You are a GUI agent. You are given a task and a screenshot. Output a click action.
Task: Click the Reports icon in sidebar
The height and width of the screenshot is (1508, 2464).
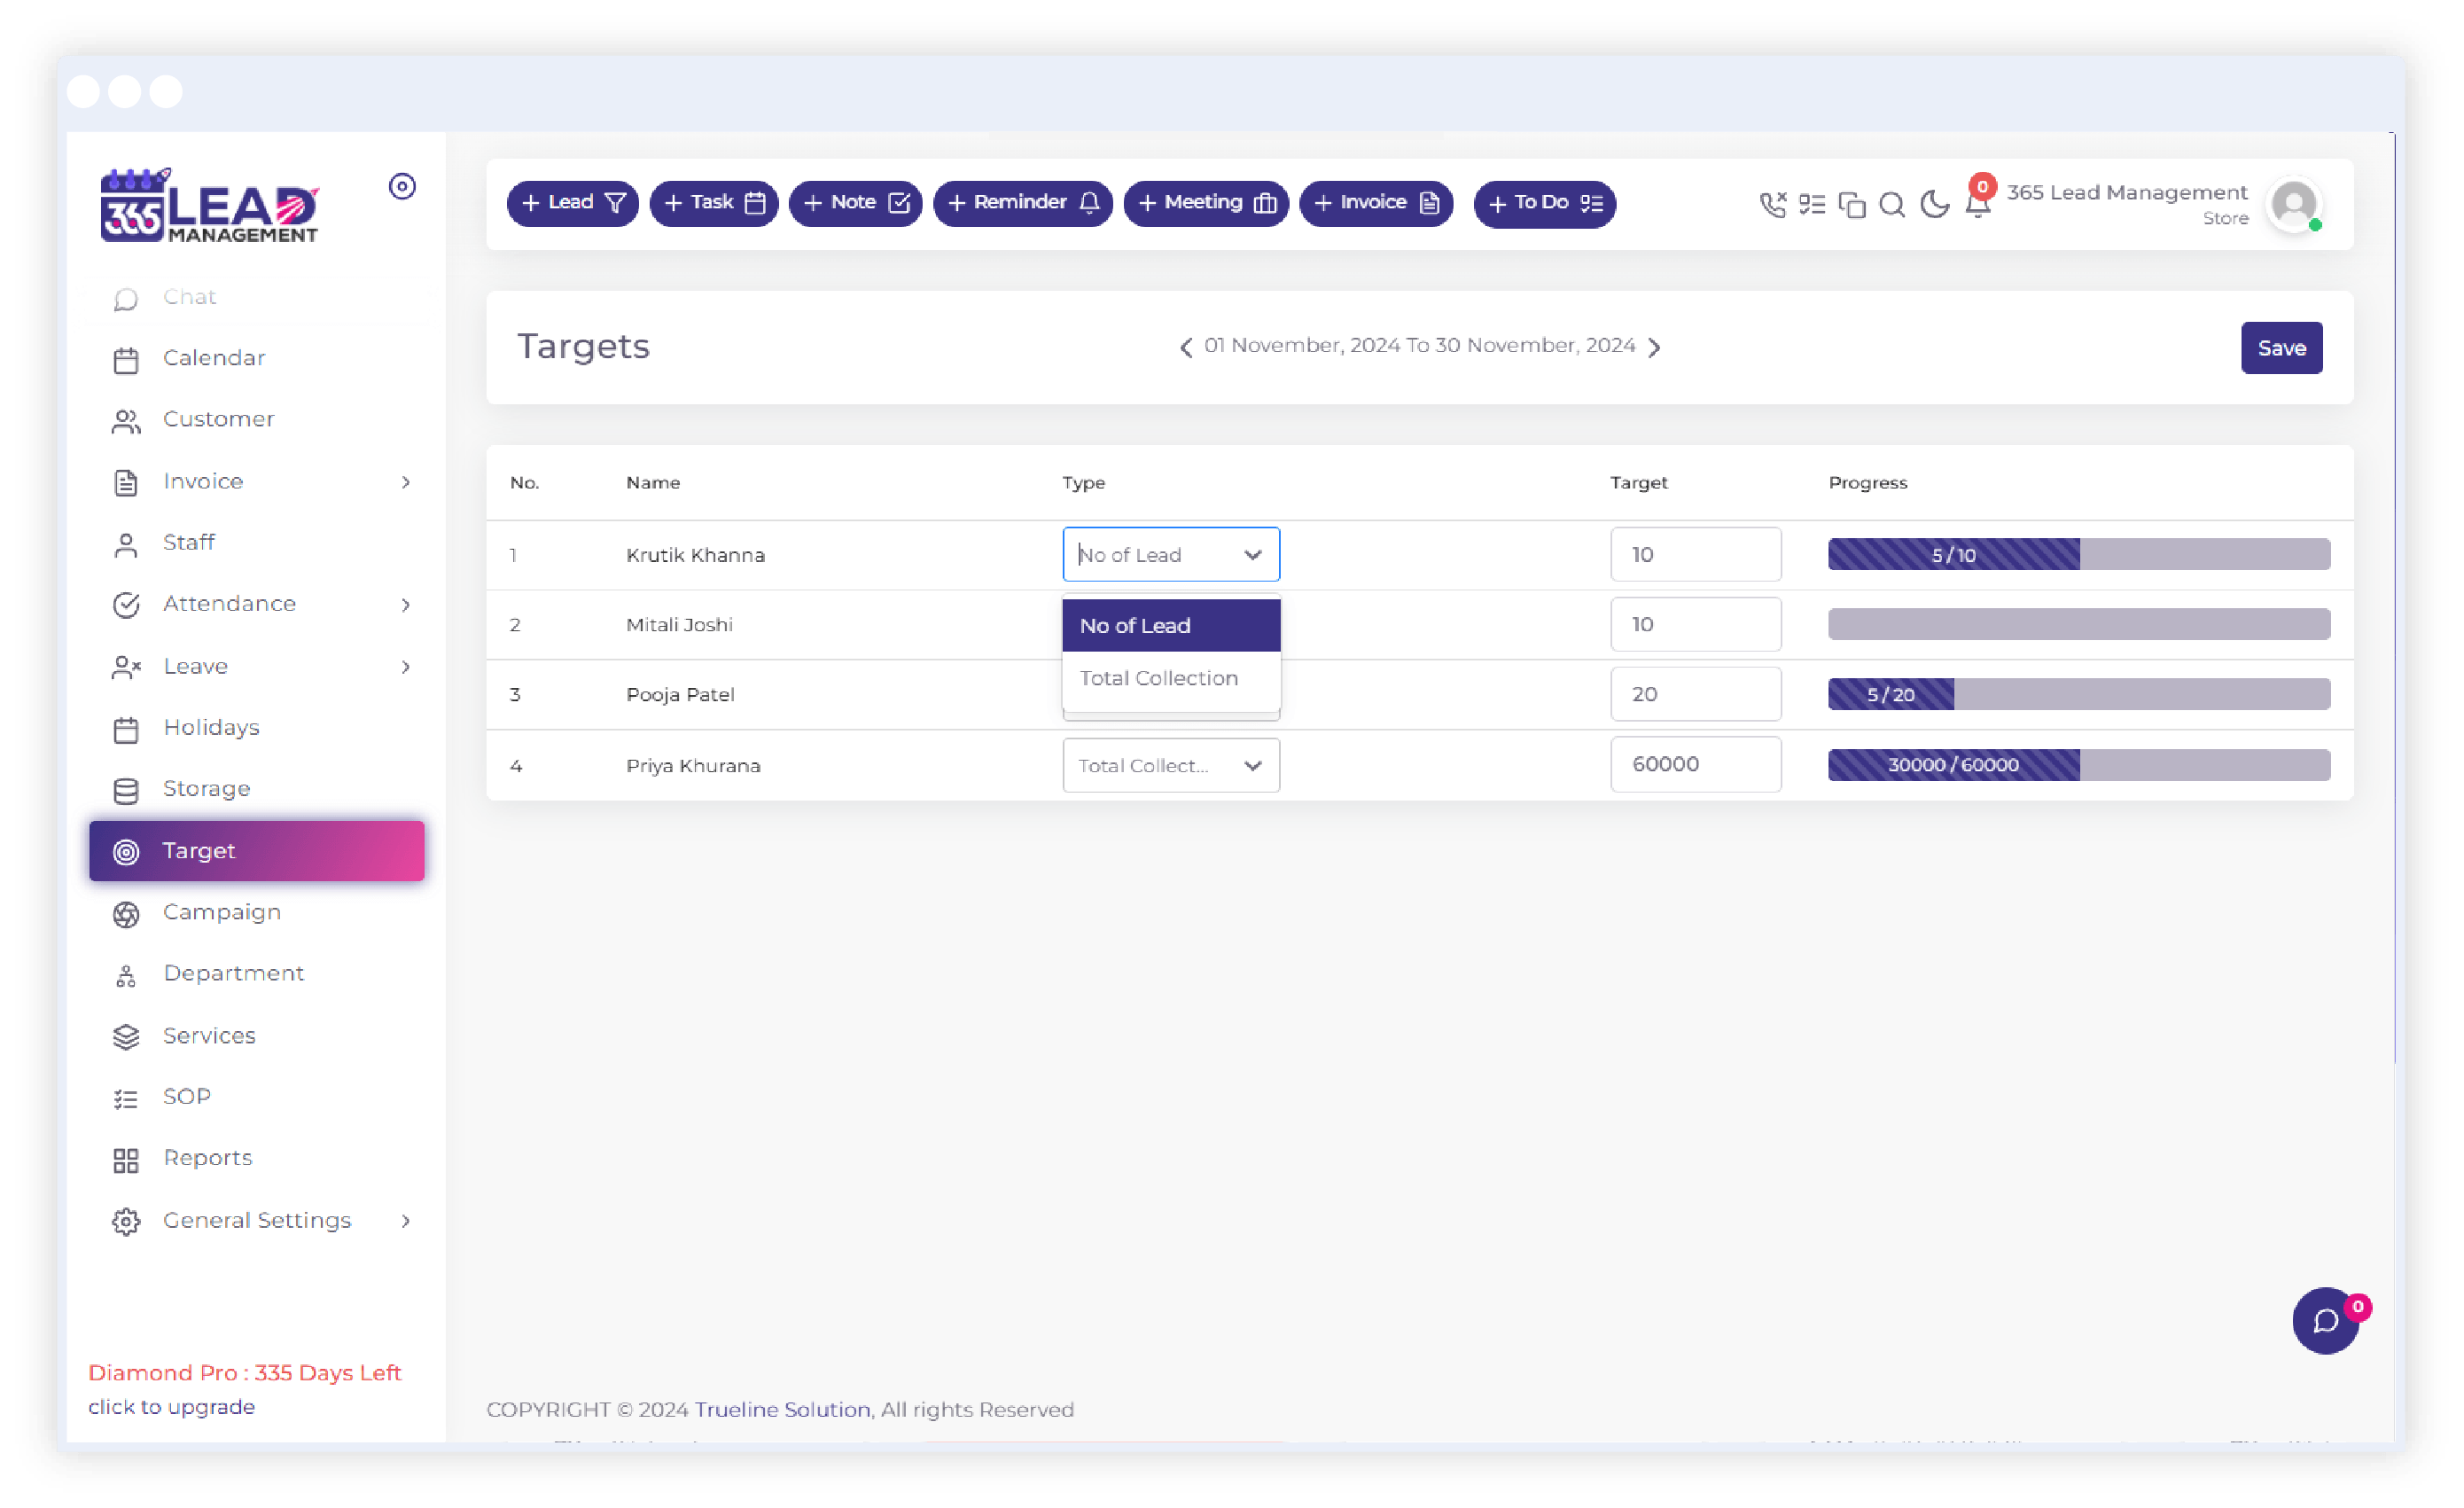(127, 1156)
